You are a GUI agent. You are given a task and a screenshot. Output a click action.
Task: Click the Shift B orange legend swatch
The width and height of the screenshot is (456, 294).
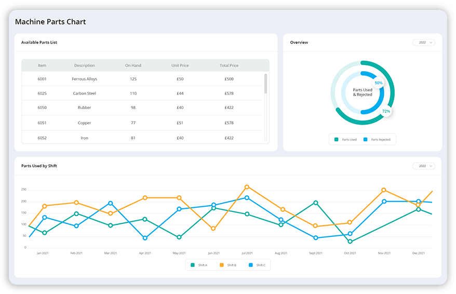(221, 265)
